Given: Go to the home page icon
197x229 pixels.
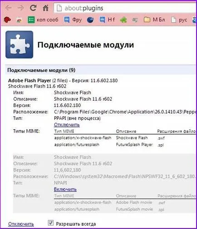Looking at the screenshot, I should (45, 8).
